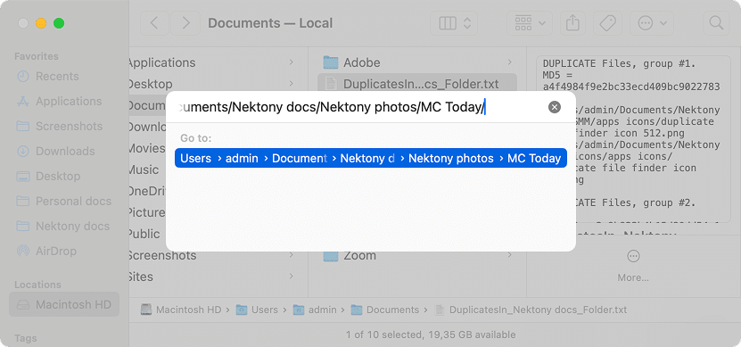
Task: Click Macintosh HD in path bar
Action: point(182,310)
